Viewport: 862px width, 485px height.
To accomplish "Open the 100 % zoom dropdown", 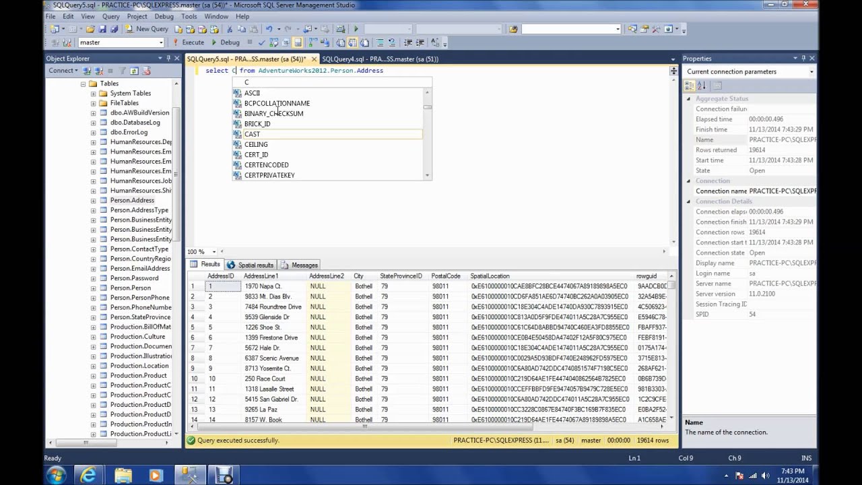I will point(213,252).
